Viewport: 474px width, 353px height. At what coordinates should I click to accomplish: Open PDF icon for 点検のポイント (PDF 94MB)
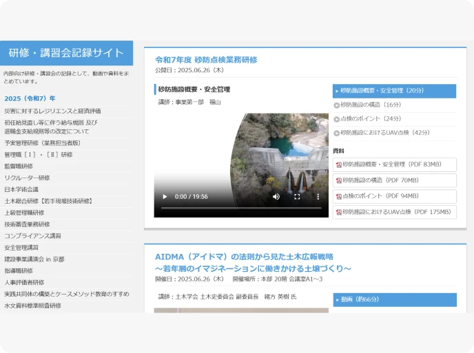tap(338, 196)
